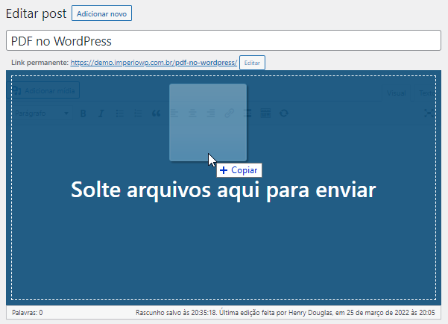The image size is (448, 324).
Task: Click the Adicionar mídia button
Action: (x=45, y=91)
